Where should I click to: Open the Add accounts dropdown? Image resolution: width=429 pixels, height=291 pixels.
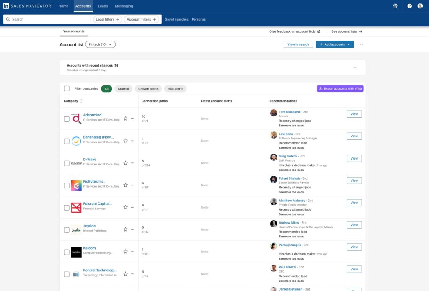[335, 44]
